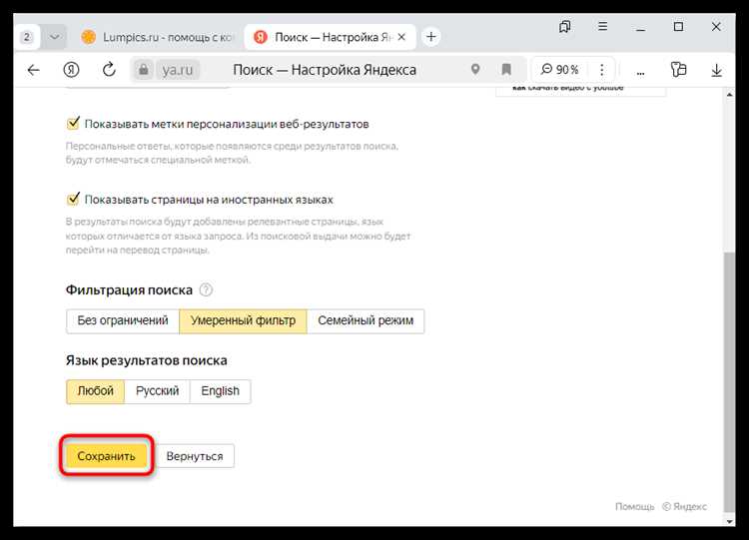Click the Язык результатов поиска heading
The width and height of the screenshot is (749, 540).
tap(147, 360)
